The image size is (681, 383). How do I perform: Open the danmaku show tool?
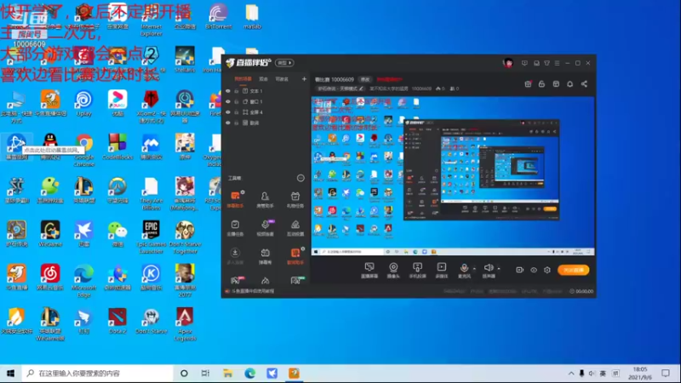(x=265, y=256)
